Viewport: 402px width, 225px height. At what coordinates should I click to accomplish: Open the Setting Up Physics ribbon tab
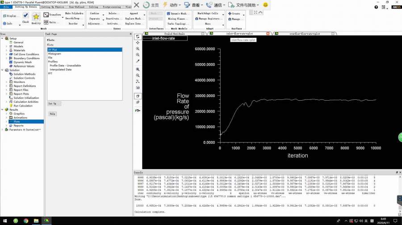pos(53,7)
